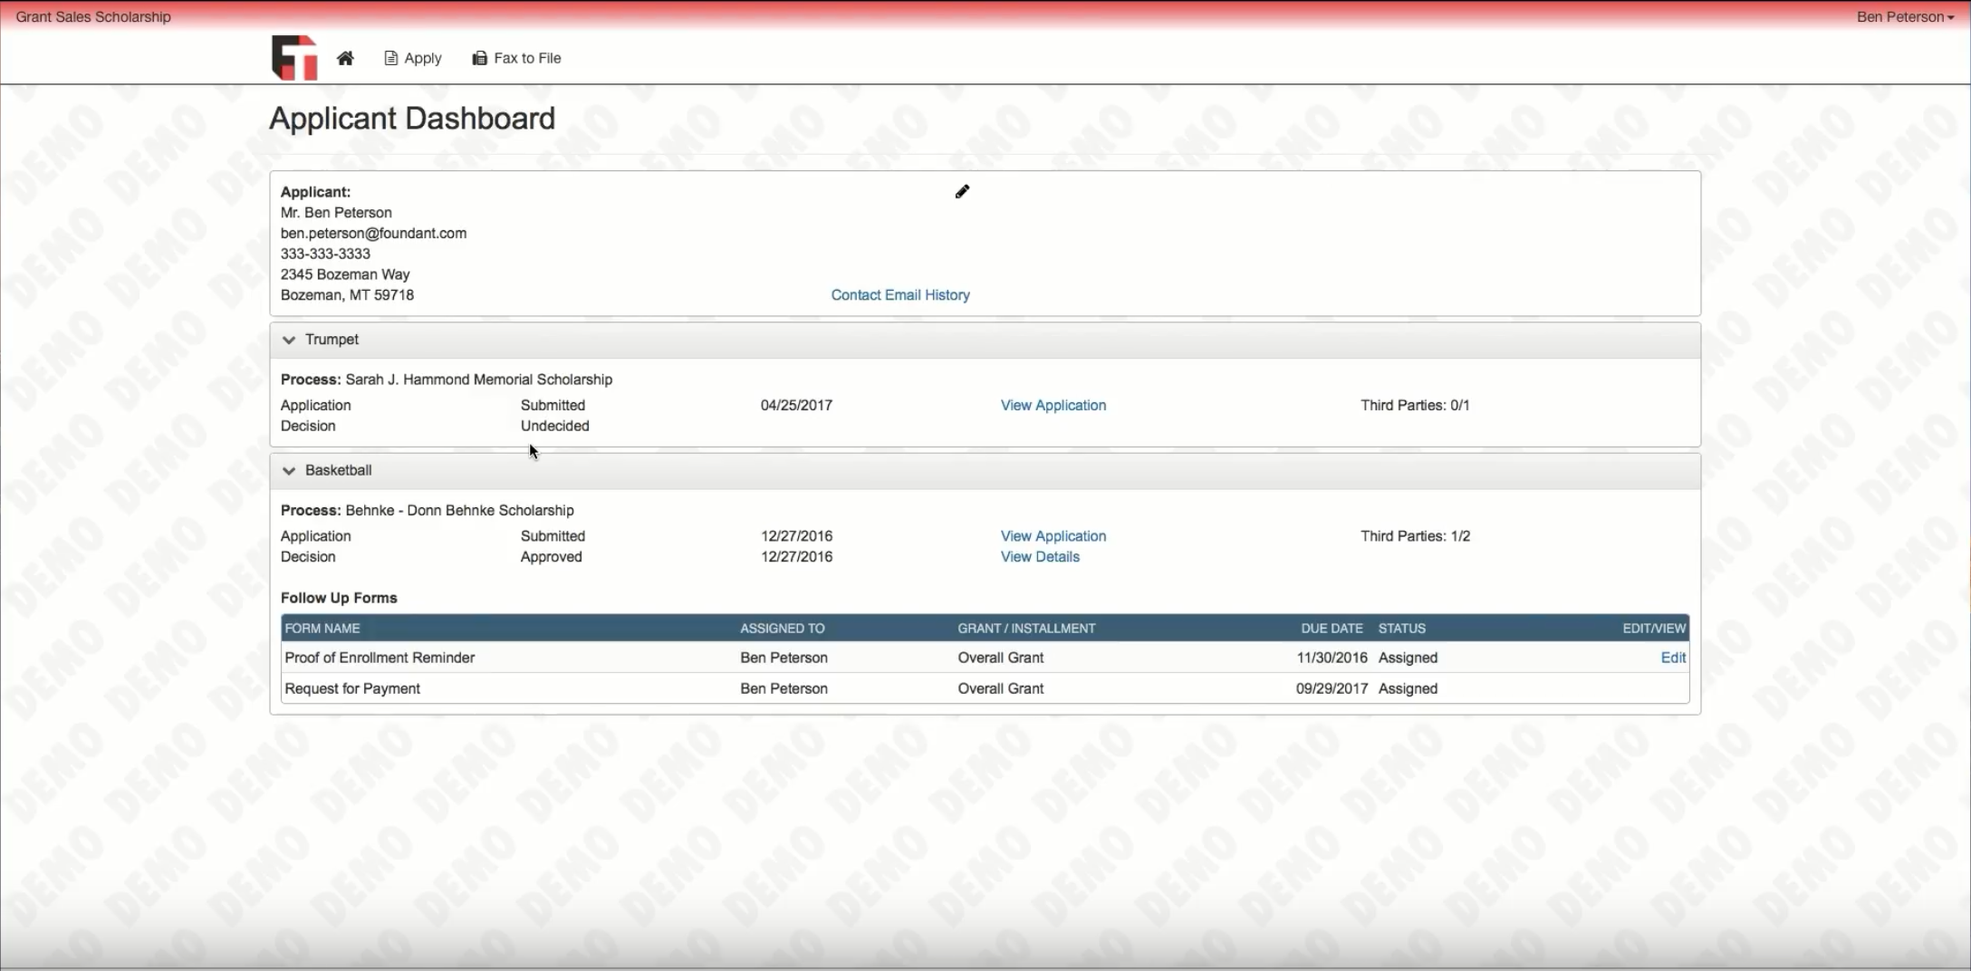Collapse the Basketball section chevron

pos(288,470)
